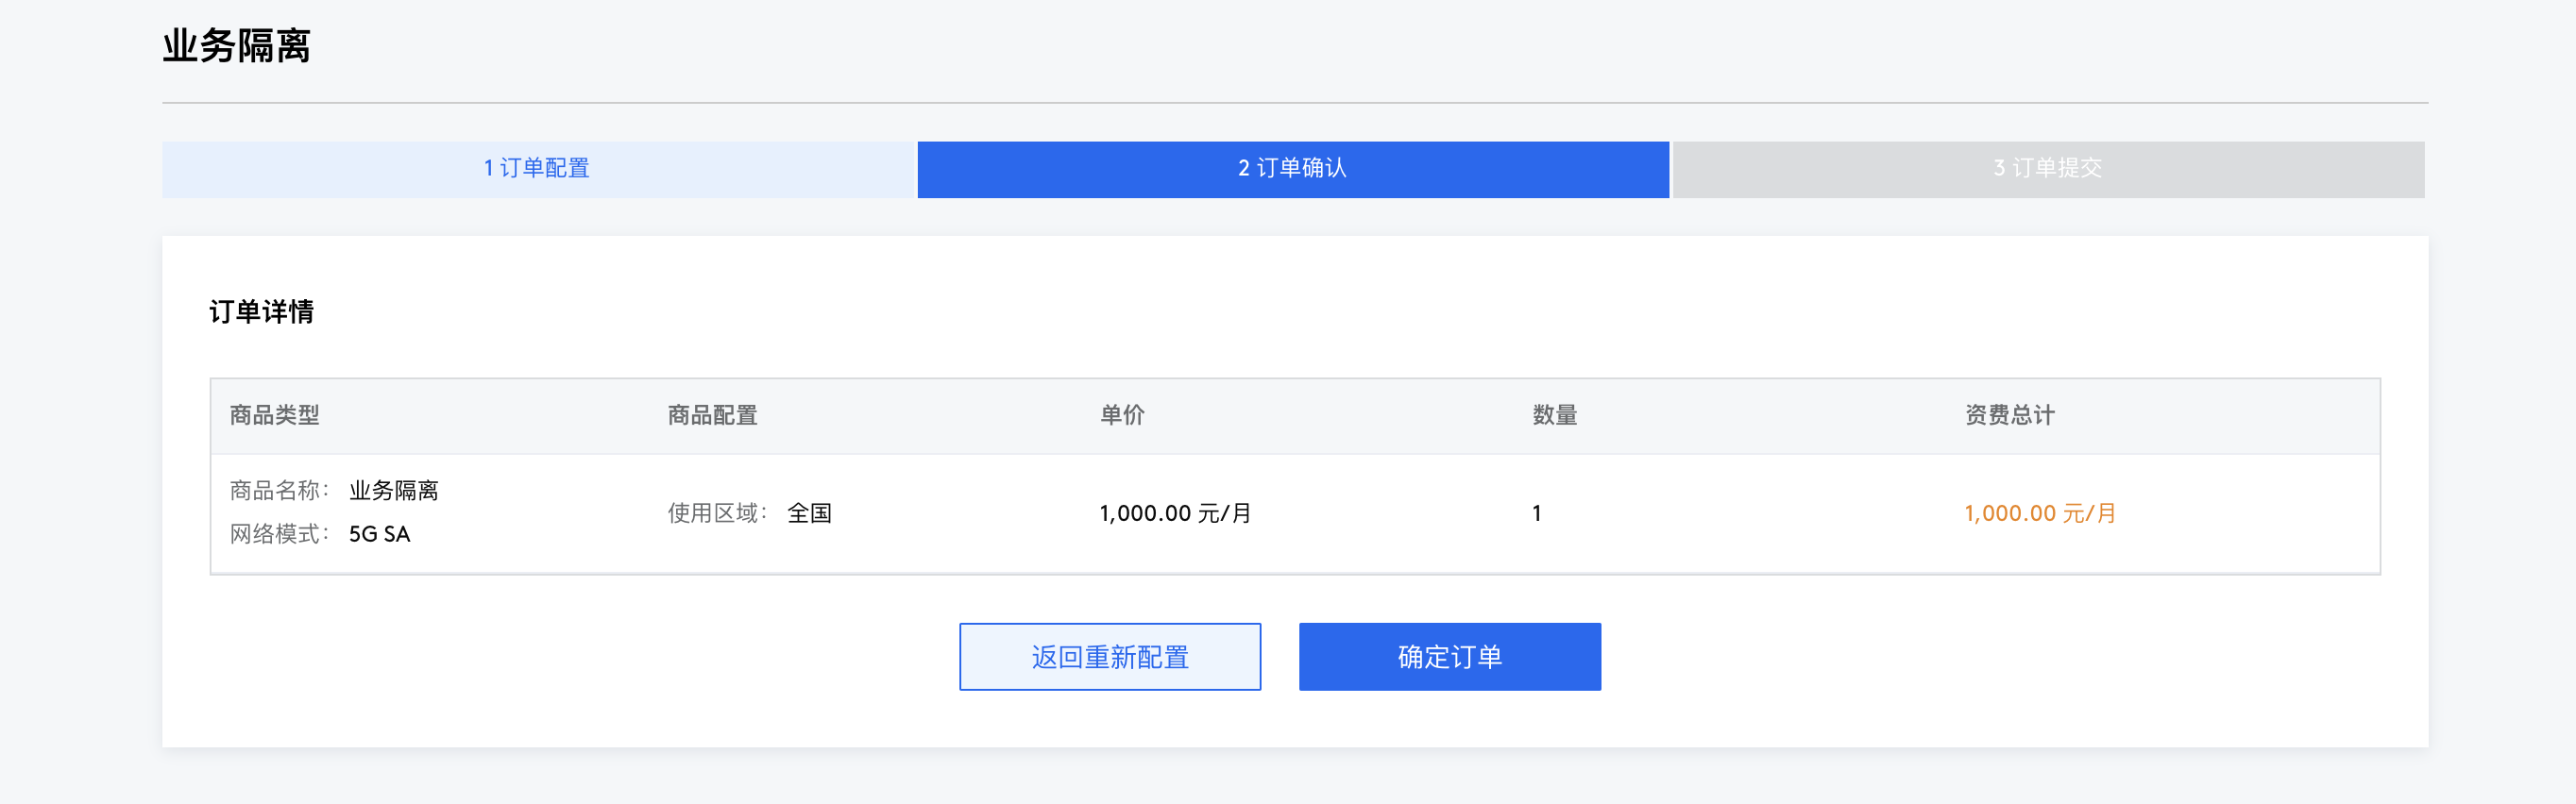Screen dimensions: 2576x804
Task: Click the 订单详情 section heading
Action: tap(261, 311)
